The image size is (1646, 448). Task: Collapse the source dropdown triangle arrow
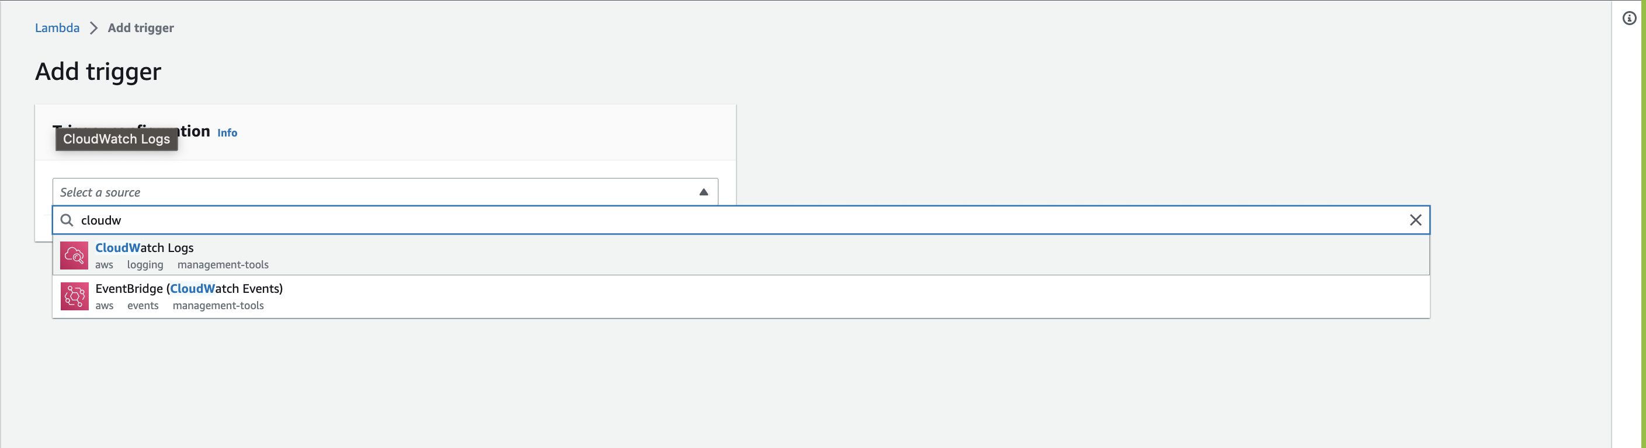click(x=703, y=192)
